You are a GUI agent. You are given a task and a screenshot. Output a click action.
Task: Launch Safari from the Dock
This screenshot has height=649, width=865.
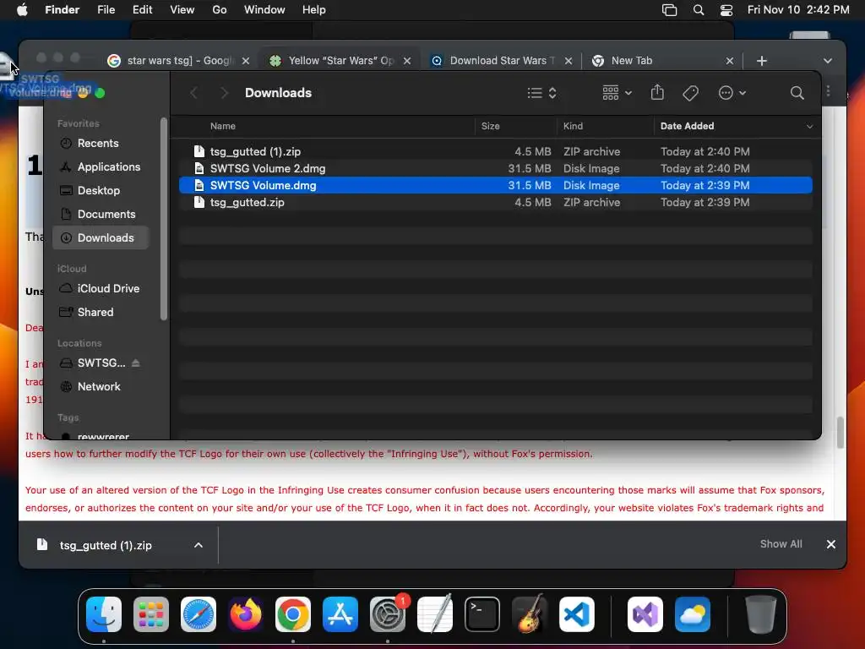click(x=199, y=614)
